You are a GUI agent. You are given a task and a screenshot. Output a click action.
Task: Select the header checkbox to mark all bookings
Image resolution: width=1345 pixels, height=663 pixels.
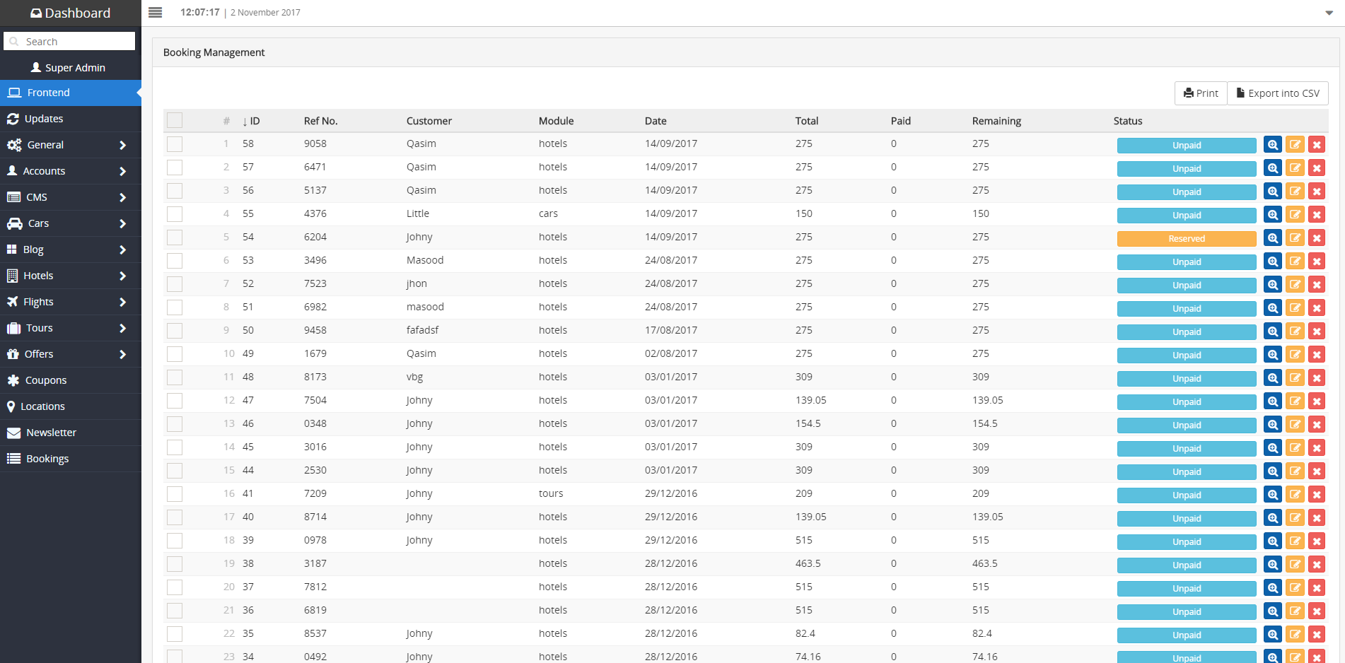175,120
